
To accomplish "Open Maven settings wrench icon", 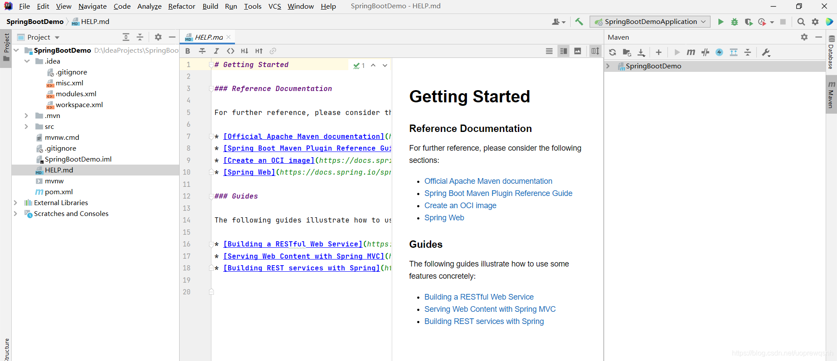I will coord(766,52).
